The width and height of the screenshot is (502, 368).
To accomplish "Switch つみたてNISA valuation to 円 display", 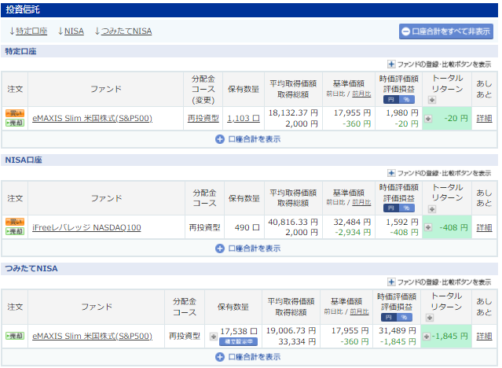I will click(389, 318).
